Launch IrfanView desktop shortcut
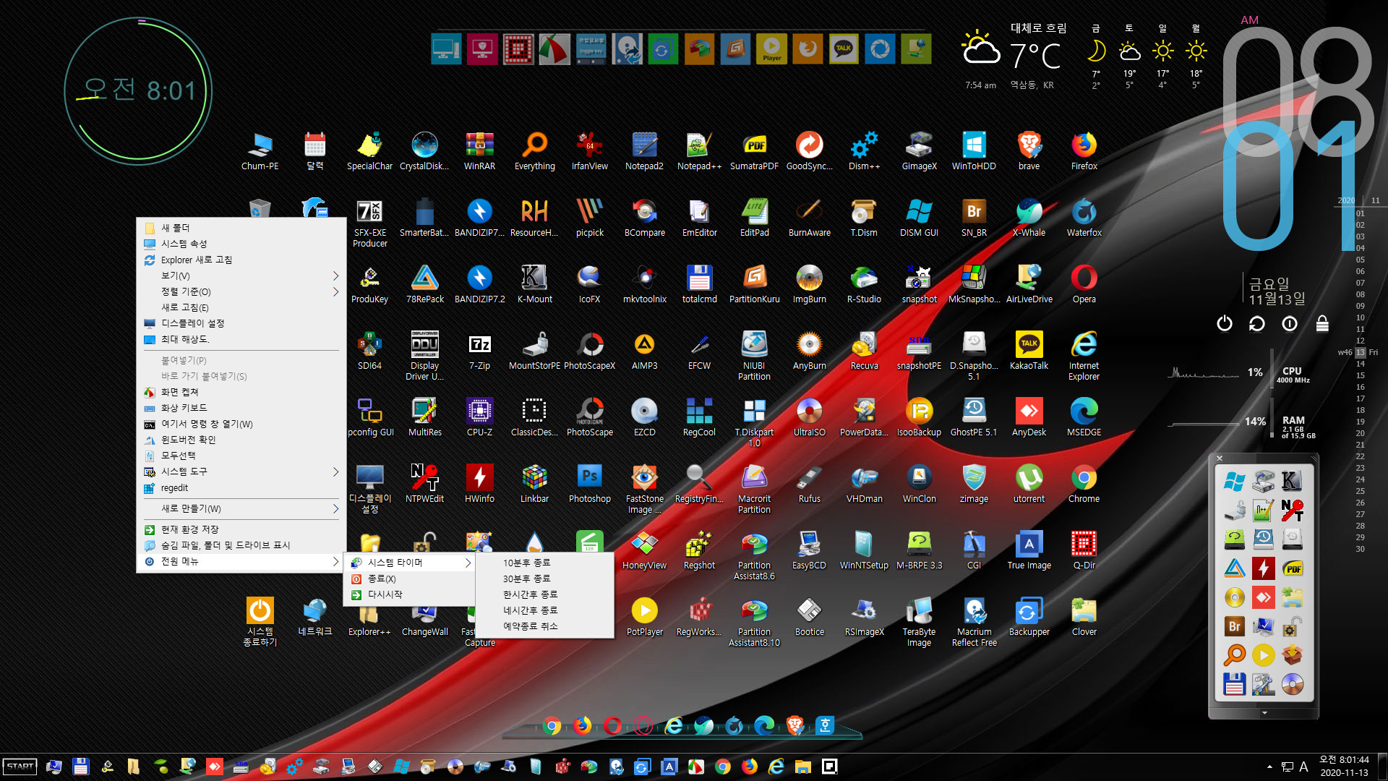The image size is (1388, 781). (590, 151)
